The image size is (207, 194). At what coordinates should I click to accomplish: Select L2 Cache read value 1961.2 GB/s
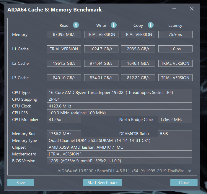[x=64, y=63]
